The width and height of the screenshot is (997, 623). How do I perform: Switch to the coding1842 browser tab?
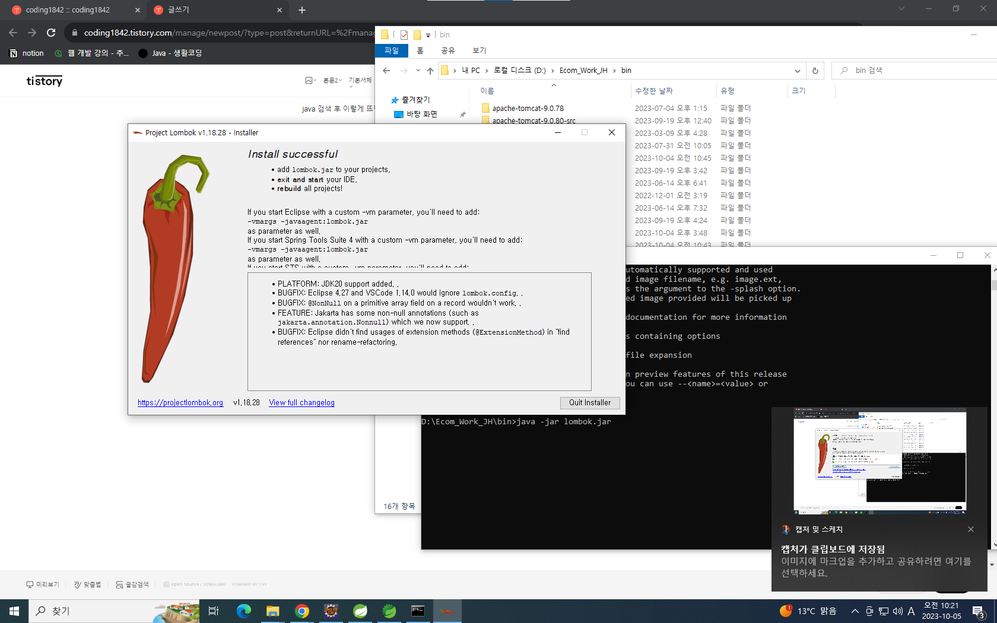click(x=77, y=10)
